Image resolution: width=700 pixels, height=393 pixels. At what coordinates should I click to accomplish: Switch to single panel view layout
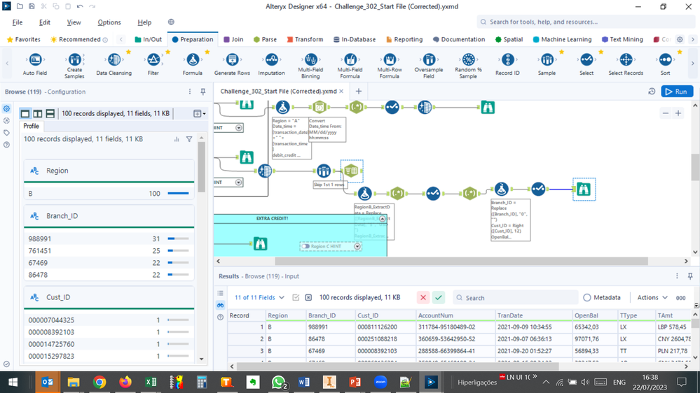tap(25, 113)
